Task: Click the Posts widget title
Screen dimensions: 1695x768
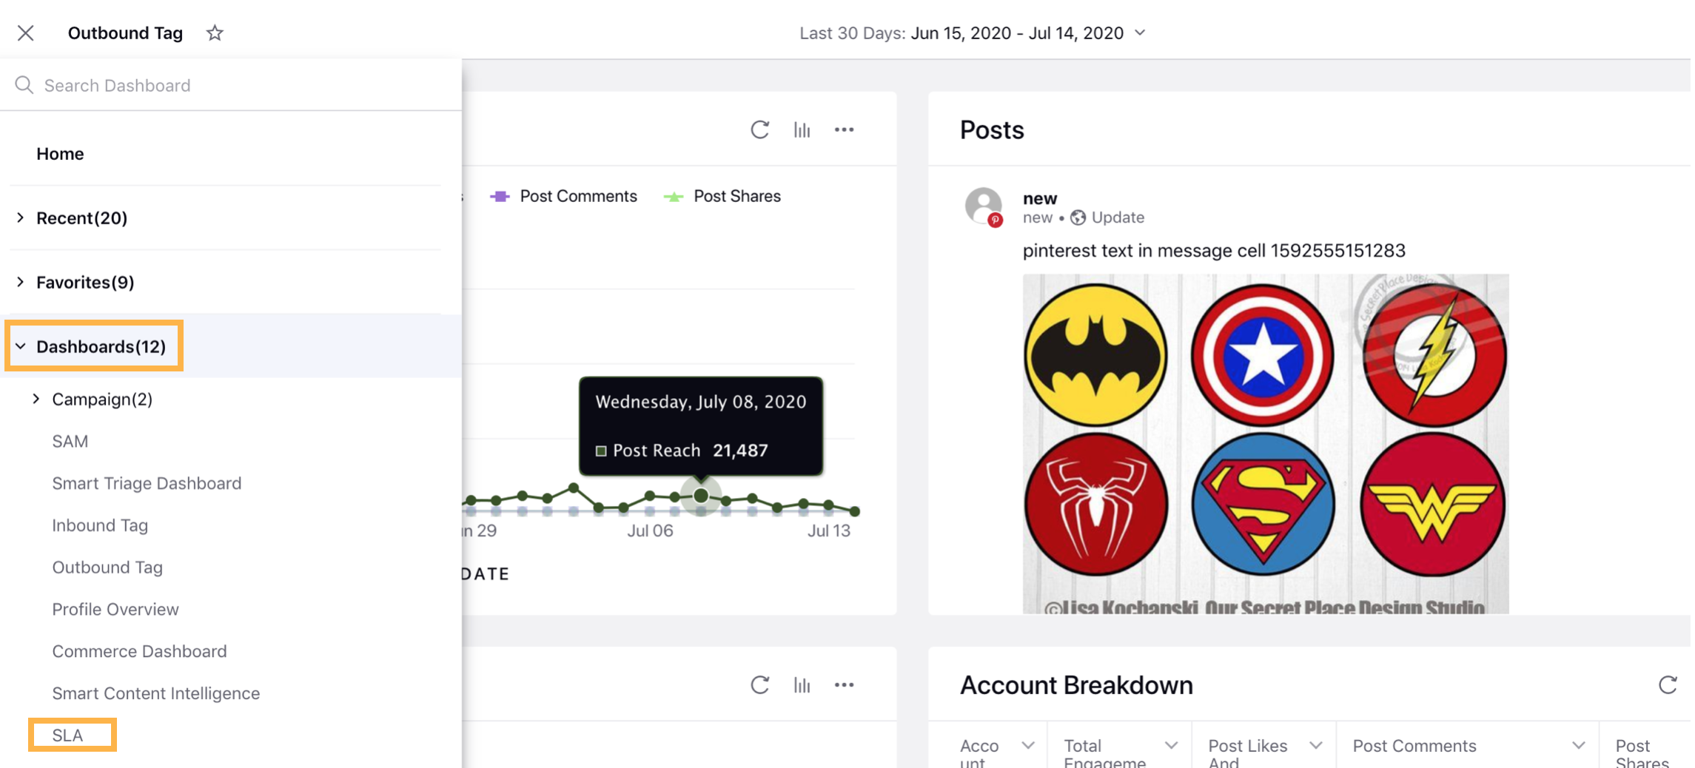Action: 992,129
